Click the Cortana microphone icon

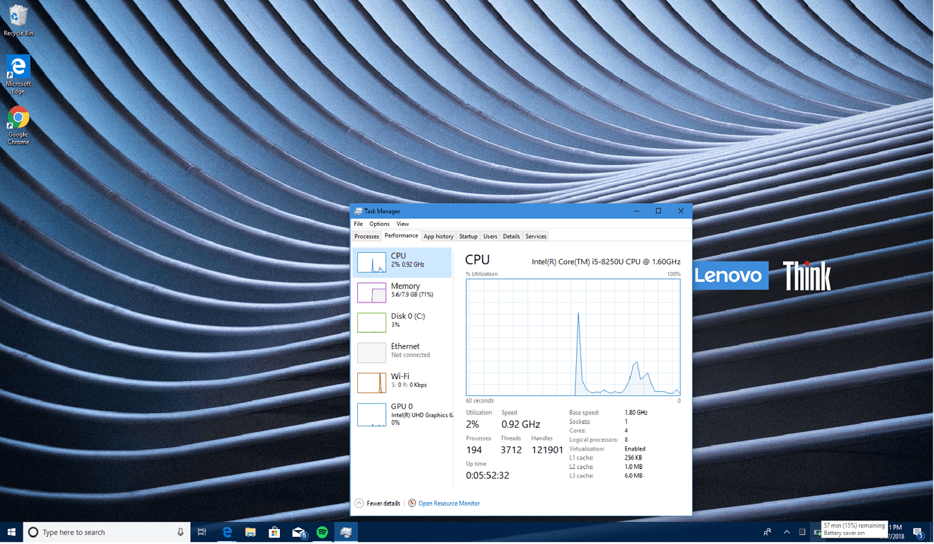[181, 532]
